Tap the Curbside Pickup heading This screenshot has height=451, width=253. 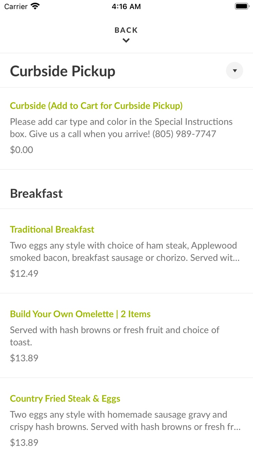click(63, 71)
